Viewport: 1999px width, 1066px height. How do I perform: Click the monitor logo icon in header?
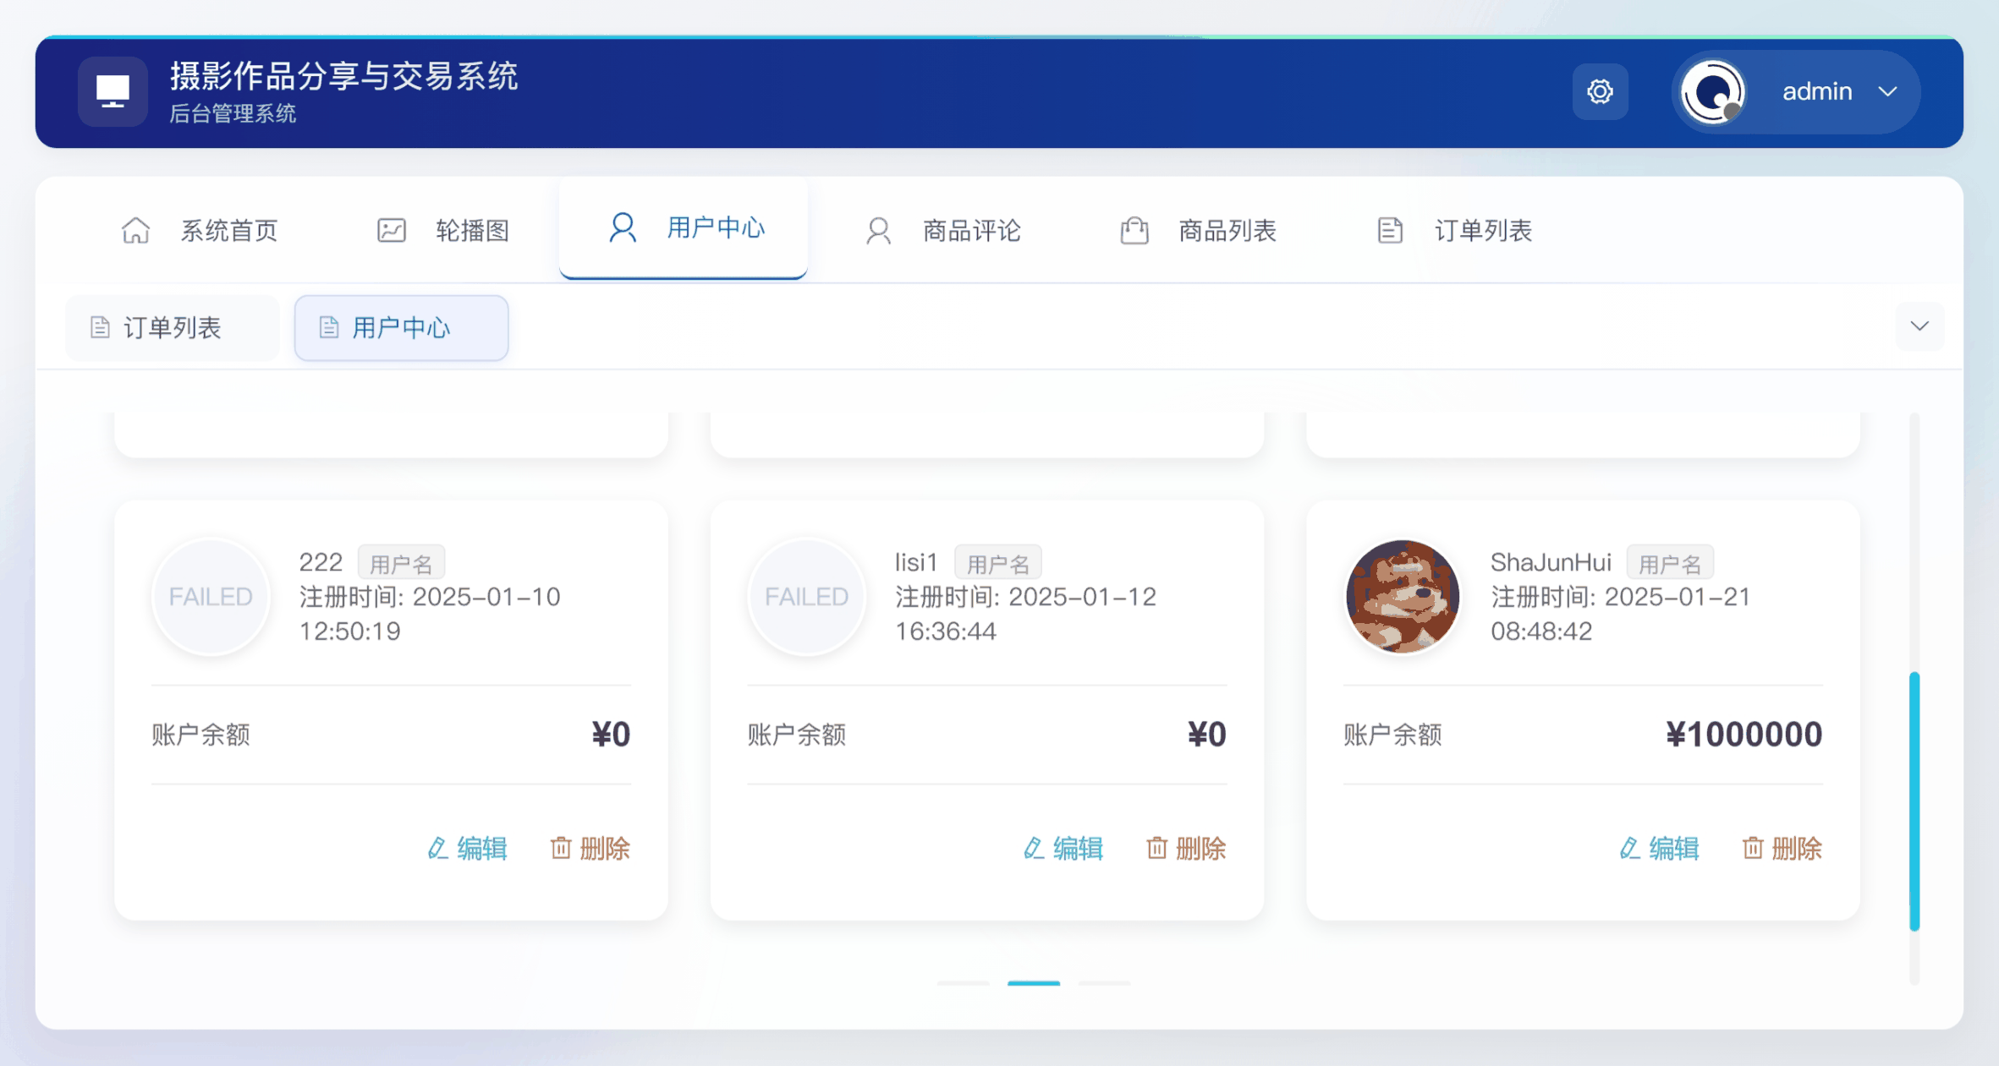coord(113,91)
